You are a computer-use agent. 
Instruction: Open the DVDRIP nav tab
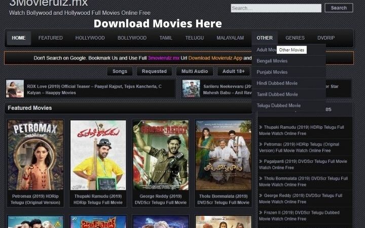[x=326, y=38]
